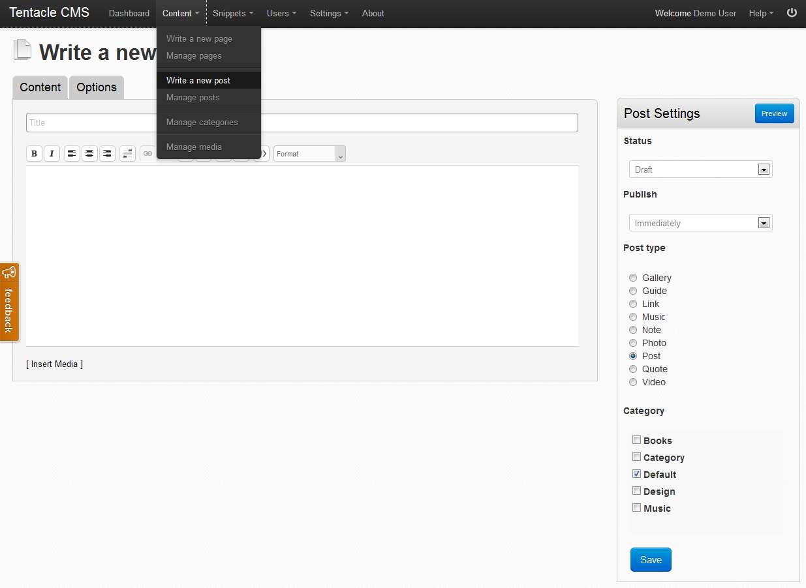
Task: Uncheck the Default category checkbox
Action: click(636, 474)
